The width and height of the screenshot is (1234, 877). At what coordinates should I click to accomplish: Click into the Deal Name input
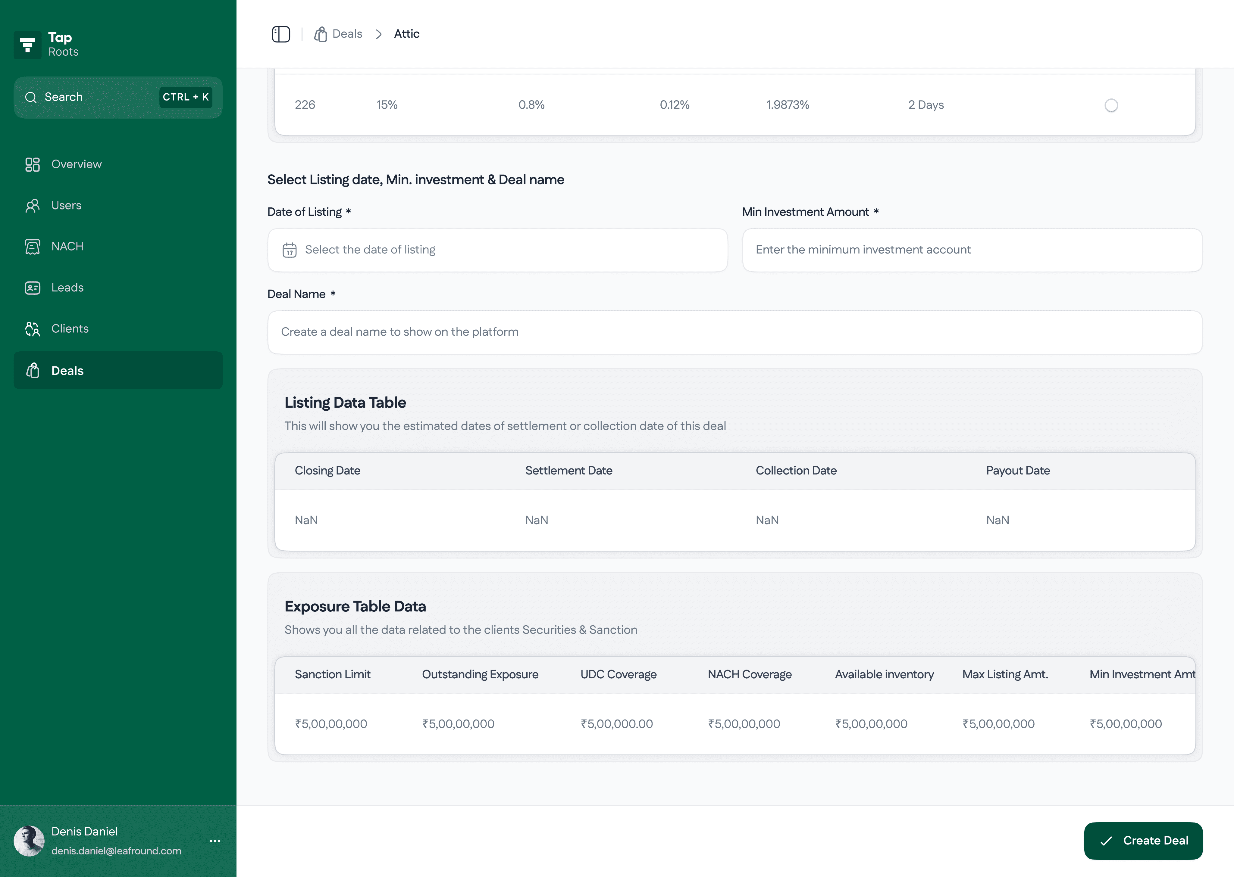[x=735, y=332]
